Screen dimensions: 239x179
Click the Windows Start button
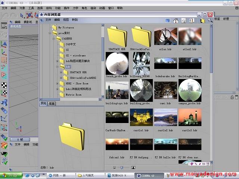coord(10,175)
